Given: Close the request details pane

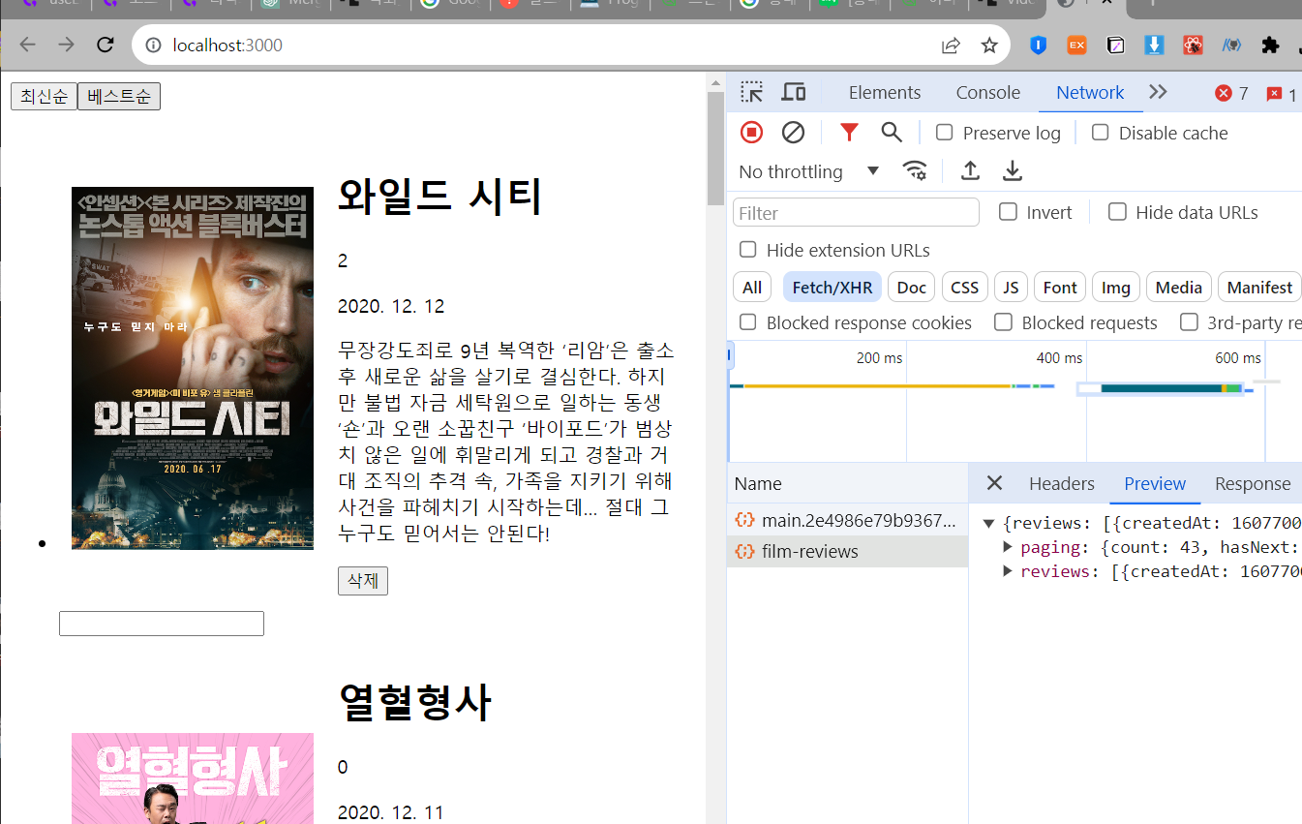Looking at the screenshot, I should tap(994, 483).
